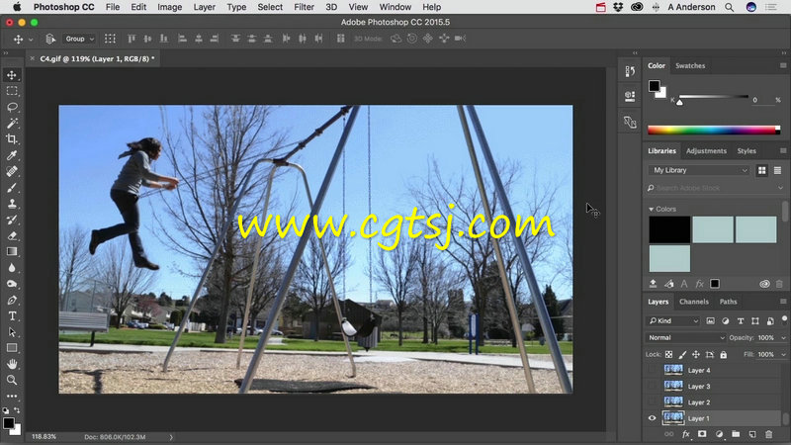Open the Filter menu
Image resolution: width=791 pixels, height=445 pixels.
pyautogui.click(x=304, y=7)
